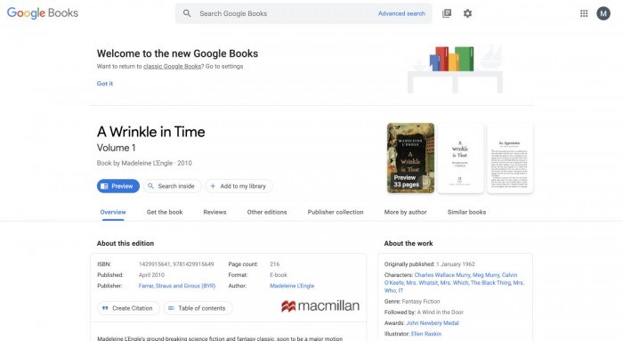Open the Table of contents button
The width and height of the screenshot is (623, 341).
point(198,308)
